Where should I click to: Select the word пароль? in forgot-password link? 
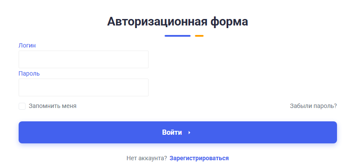pos(325,106)
